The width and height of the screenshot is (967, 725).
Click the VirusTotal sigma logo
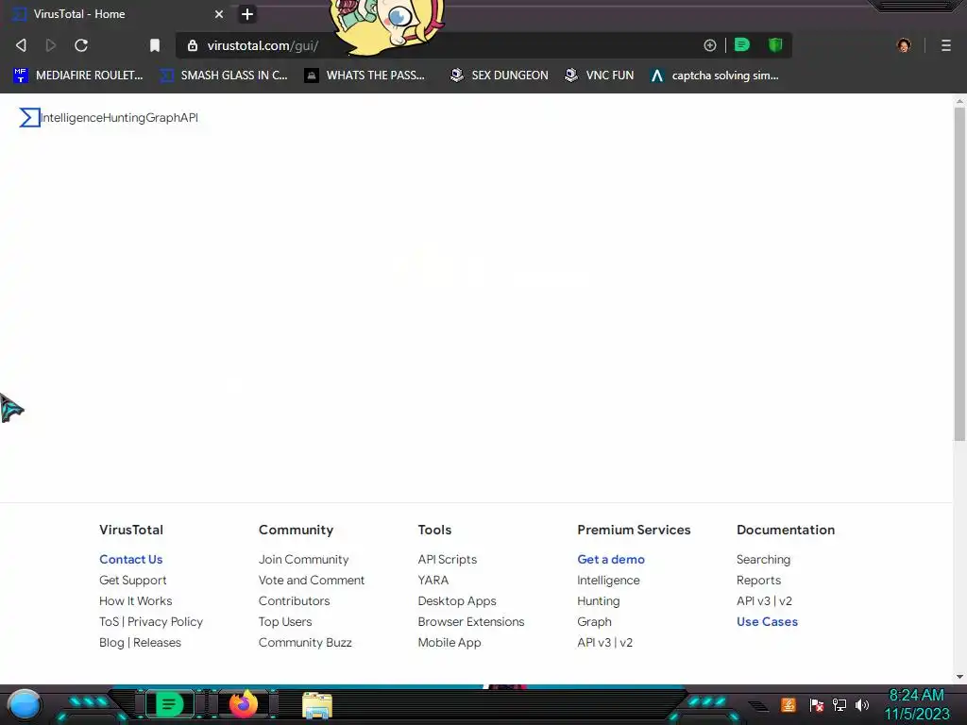tap(29, 117)
